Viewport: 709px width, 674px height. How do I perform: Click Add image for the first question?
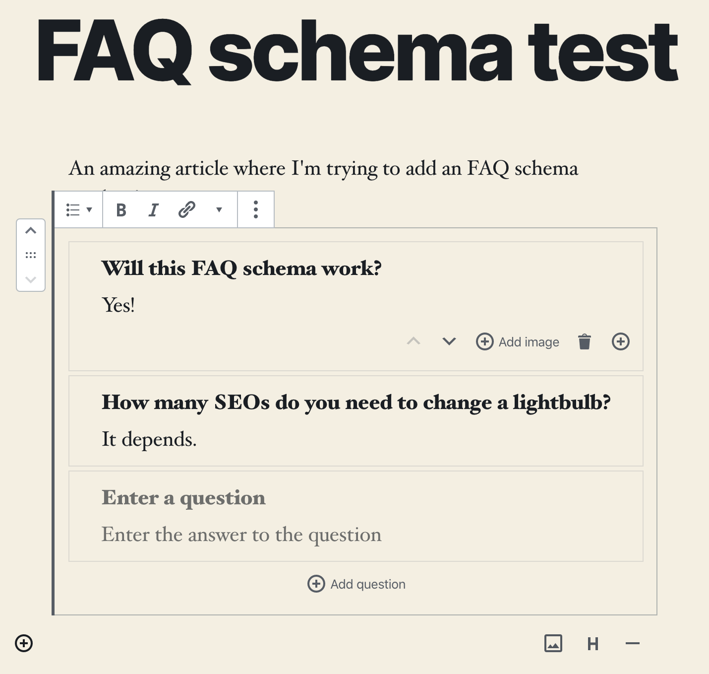tap(518, 341)
